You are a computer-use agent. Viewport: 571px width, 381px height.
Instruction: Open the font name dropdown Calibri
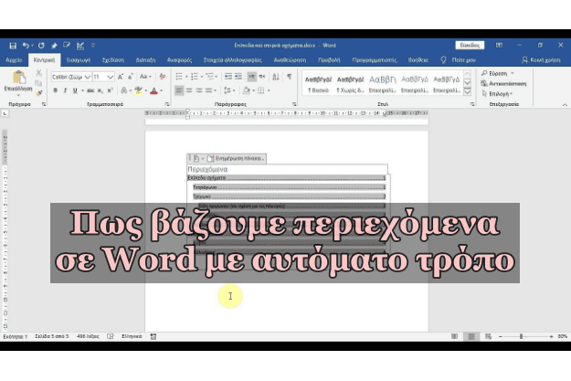(x=88, y=78)
